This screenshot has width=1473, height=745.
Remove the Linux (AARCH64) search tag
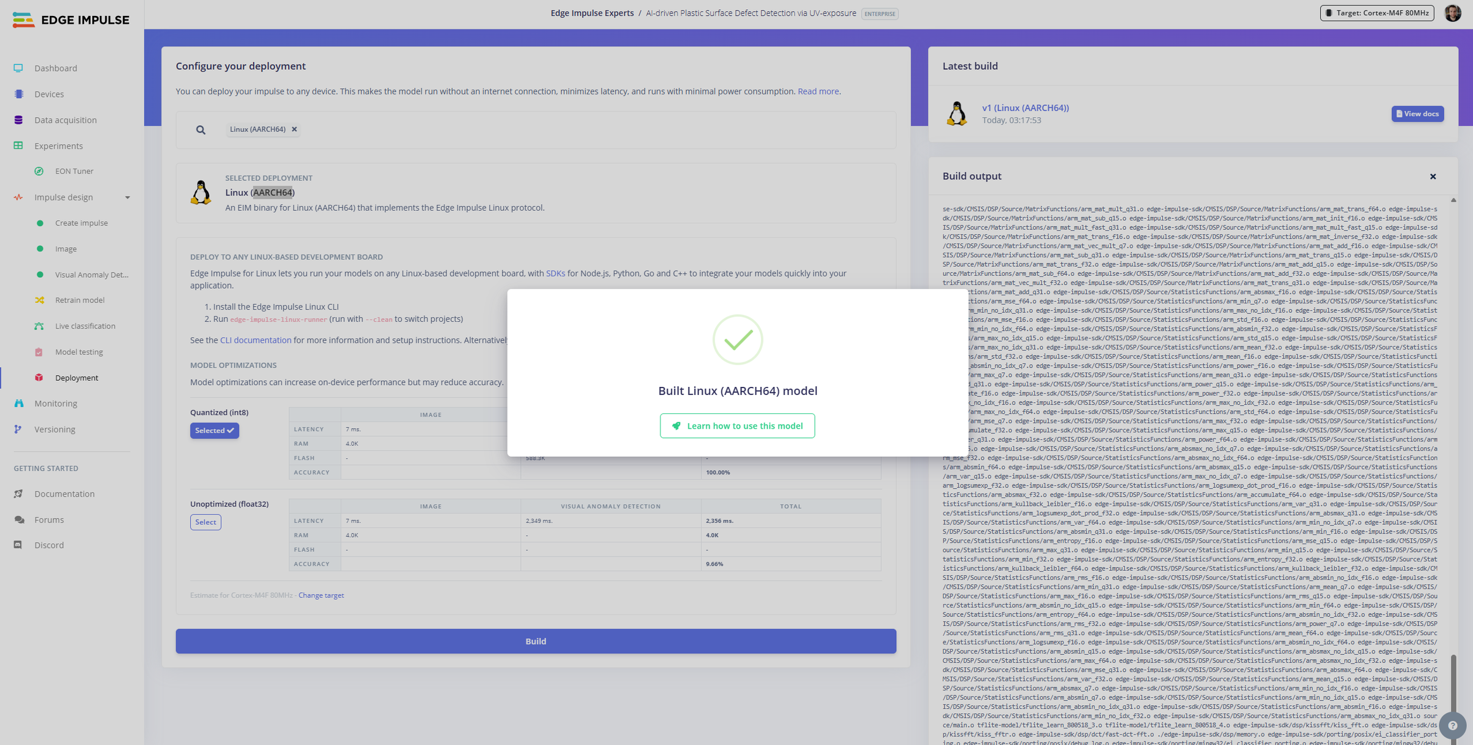(x=295, y=129)
